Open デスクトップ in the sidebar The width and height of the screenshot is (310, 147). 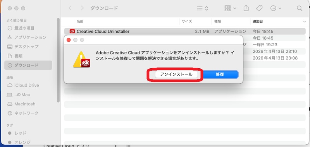[x=28, y=47]
